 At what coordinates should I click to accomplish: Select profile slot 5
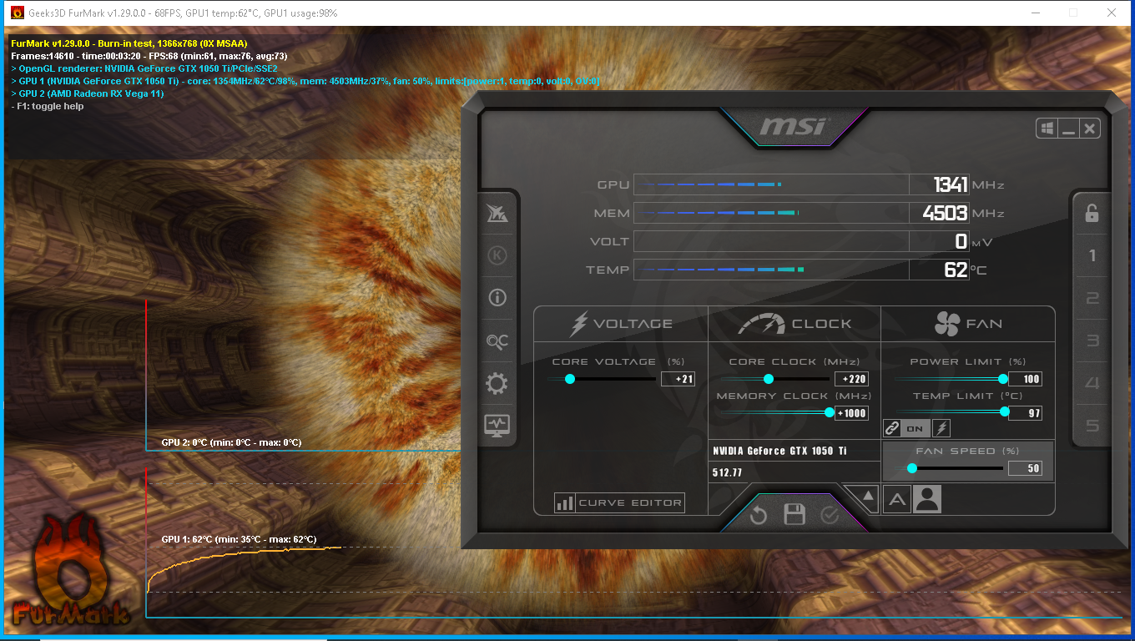click(1092, 426)
